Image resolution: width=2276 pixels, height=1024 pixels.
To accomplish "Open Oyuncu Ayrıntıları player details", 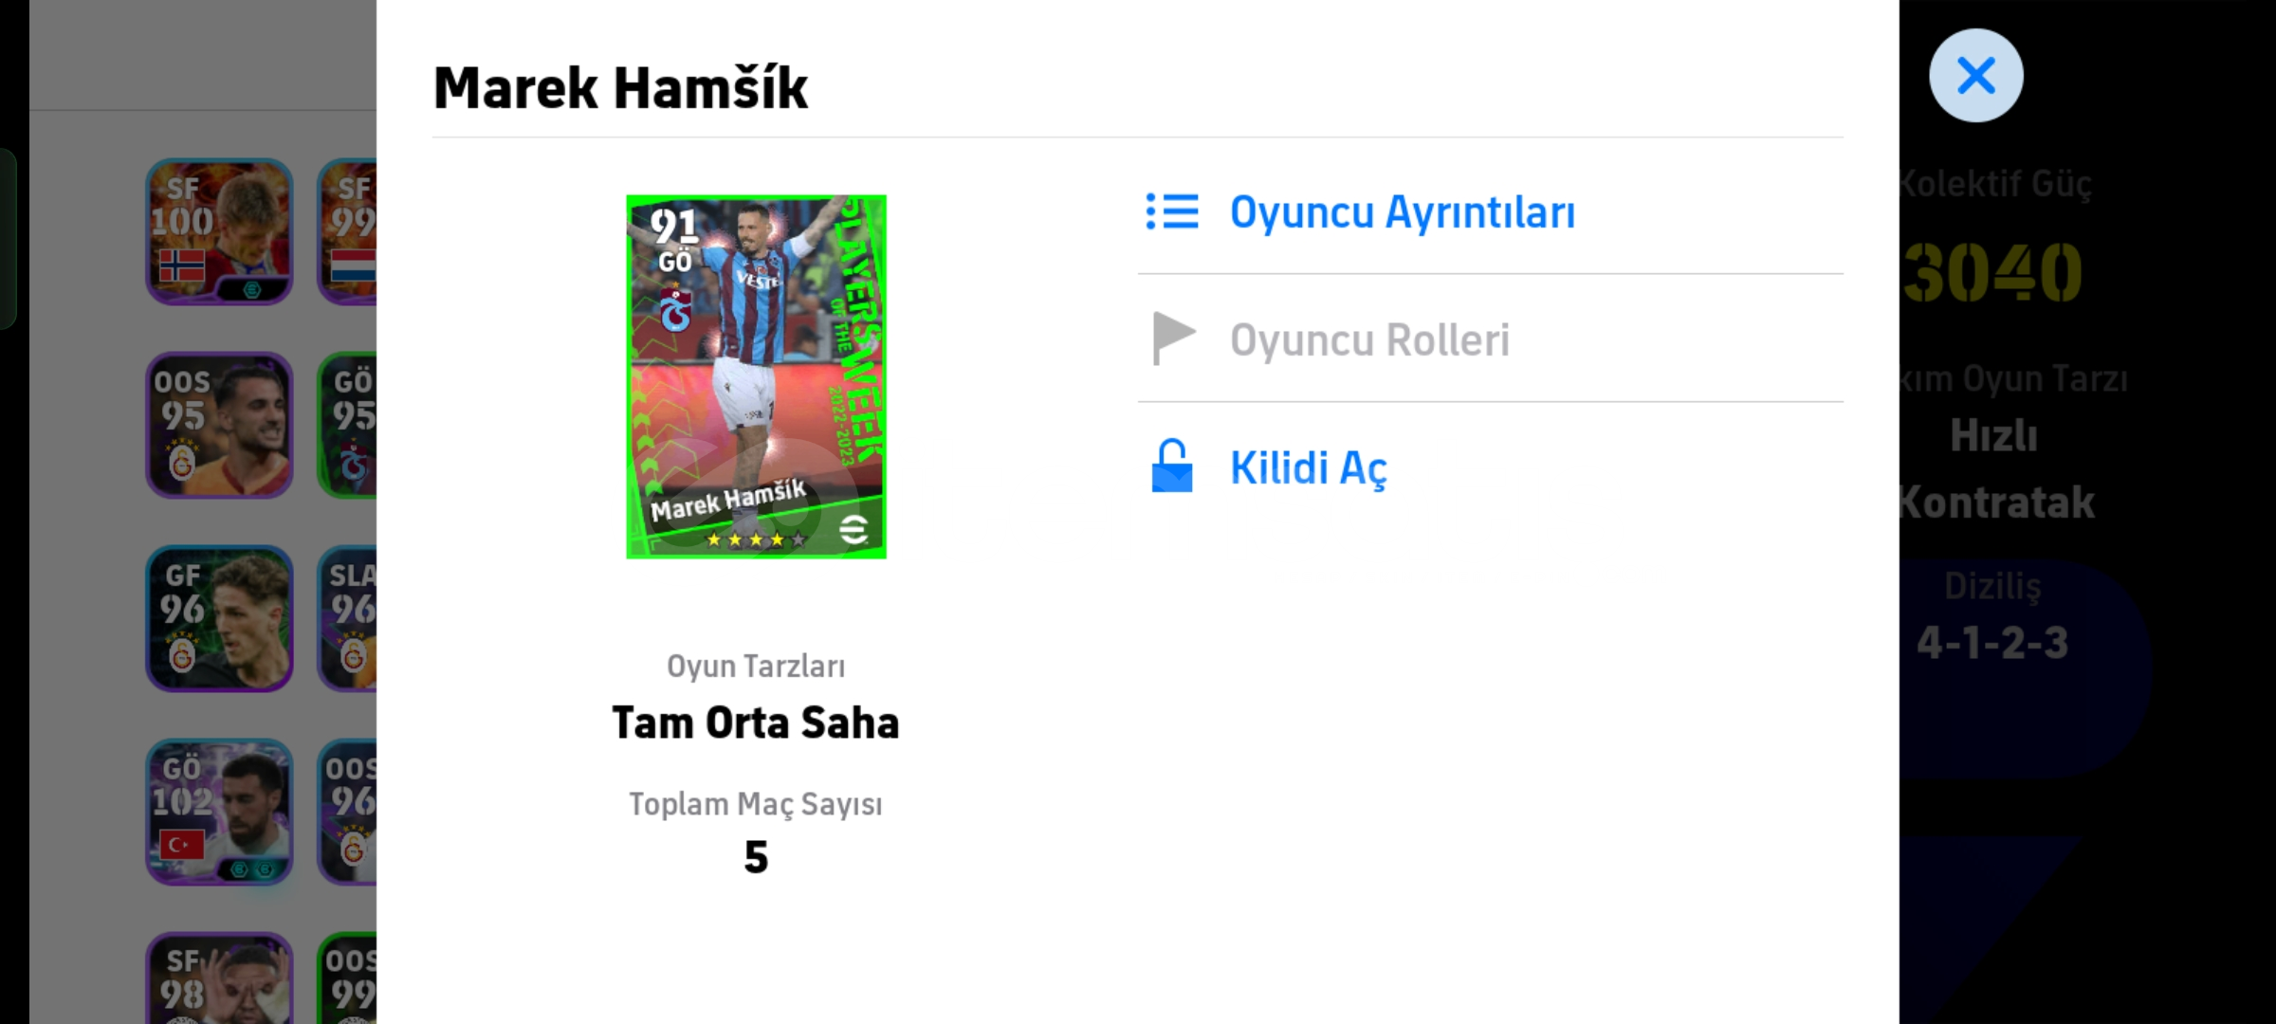I will [x=1490, y=212].
